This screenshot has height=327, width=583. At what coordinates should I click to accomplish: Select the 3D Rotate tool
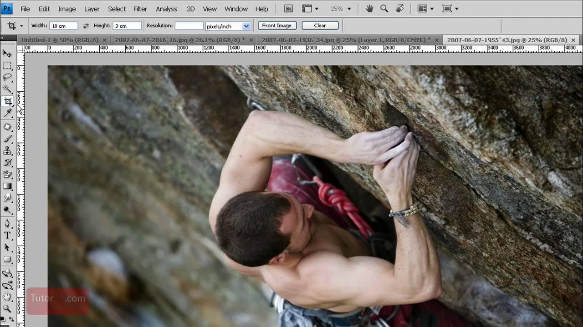click(7, 273)
